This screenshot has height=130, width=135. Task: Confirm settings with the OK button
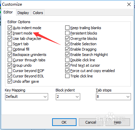tap(64, 122)
